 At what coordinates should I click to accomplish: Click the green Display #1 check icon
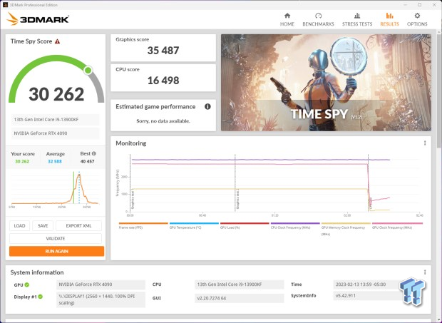pyautogui.click(x=41, y=297)
